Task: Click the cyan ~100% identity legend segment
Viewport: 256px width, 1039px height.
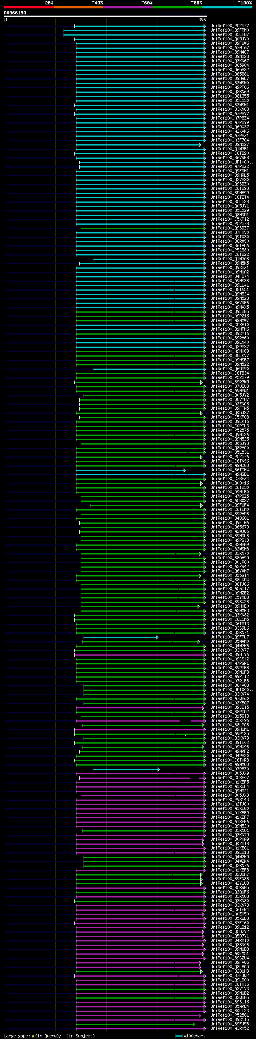Action: click(227, 7)
